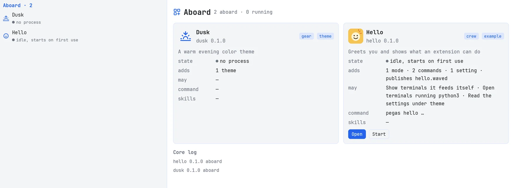The image size is (527, 188).
Task: Click the Dusk card sunset icon
Action: click(186, 36)
